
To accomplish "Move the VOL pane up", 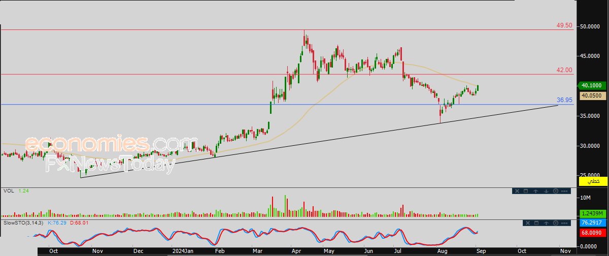I will click(535, 191).
